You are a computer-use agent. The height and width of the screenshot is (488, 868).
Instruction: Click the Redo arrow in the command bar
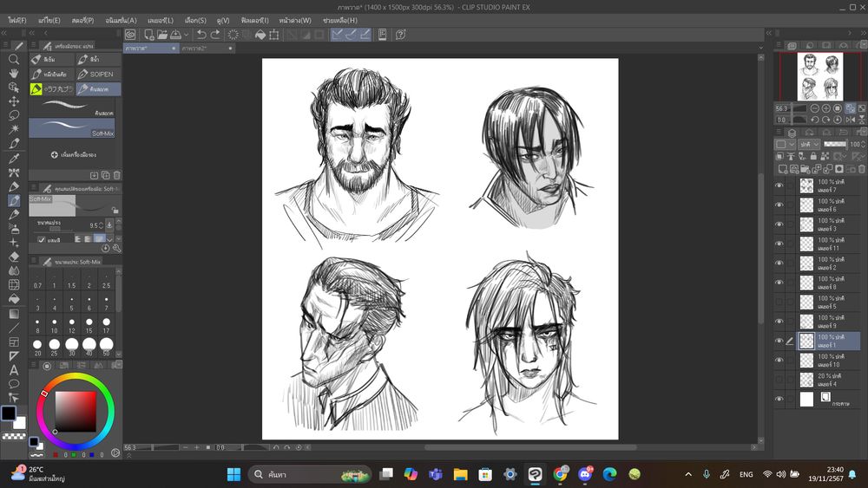coord(215,35)
